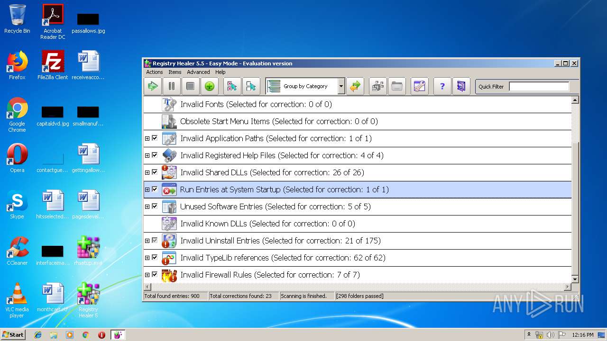Expand Invalid Firewall Rules group
The image size is (607, 341).
[x=147, y=275]
